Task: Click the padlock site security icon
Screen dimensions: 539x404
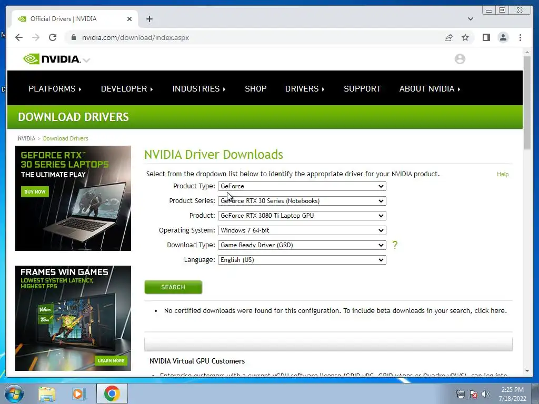Action: coord(74,37)
